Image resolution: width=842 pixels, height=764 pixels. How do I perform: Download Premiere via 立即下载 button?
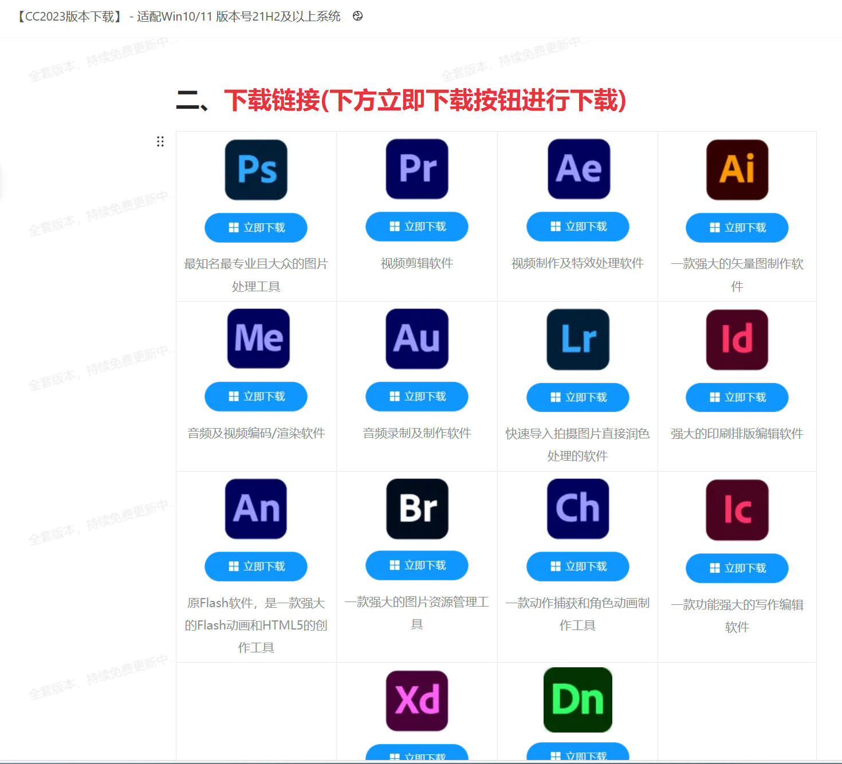click(x=417, y=227)
